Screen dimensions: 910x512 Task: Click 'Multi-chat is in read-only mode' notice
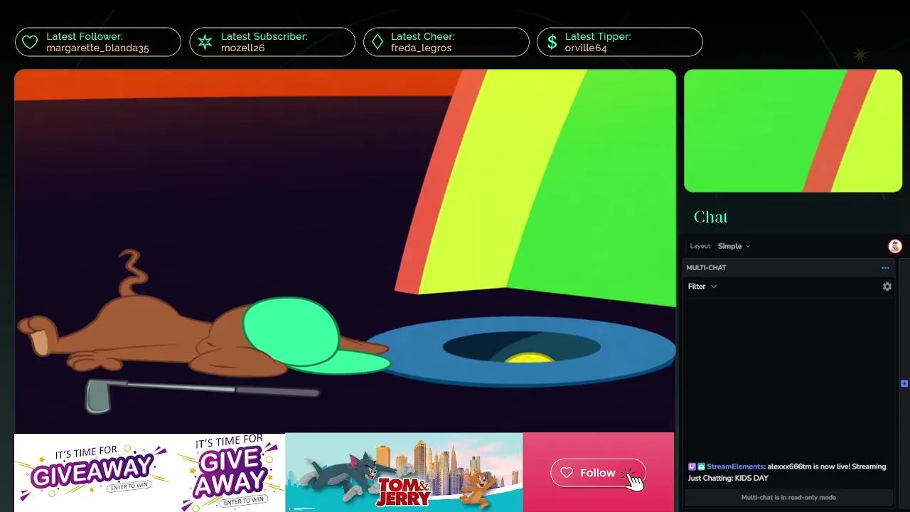[788, 497]
